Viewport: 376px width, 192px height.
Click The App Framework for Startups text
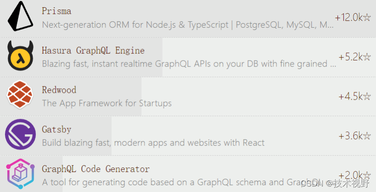(x=107, y=103)
